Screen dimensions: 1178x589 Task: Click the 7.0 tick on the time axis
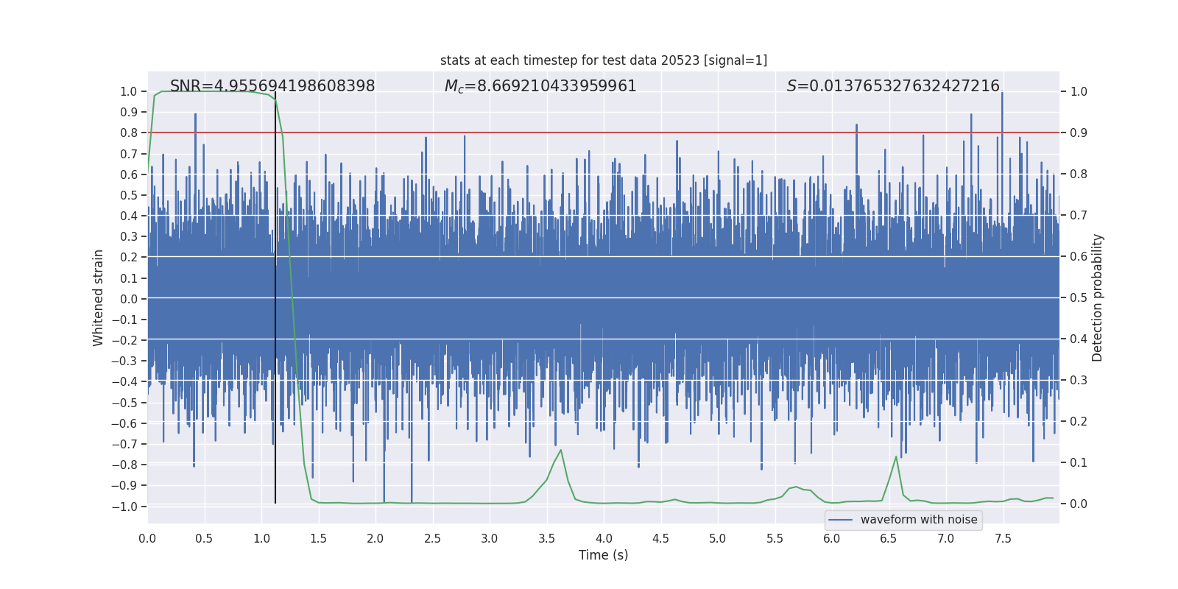pyautogui.click(x=946, y=539)
